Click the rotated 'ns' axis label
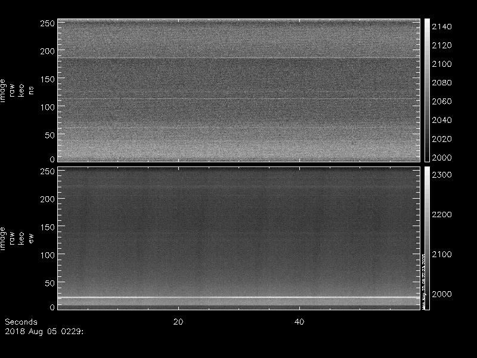 coord(31,91)
